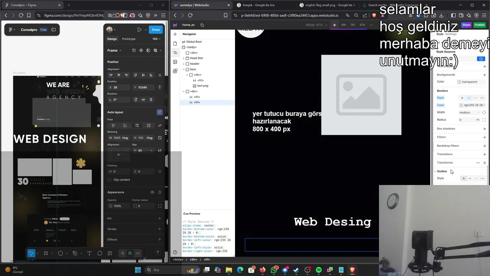490x276 pixels.
Task: Set Outline Style to none with x
Action: click(x=464, y=178)
